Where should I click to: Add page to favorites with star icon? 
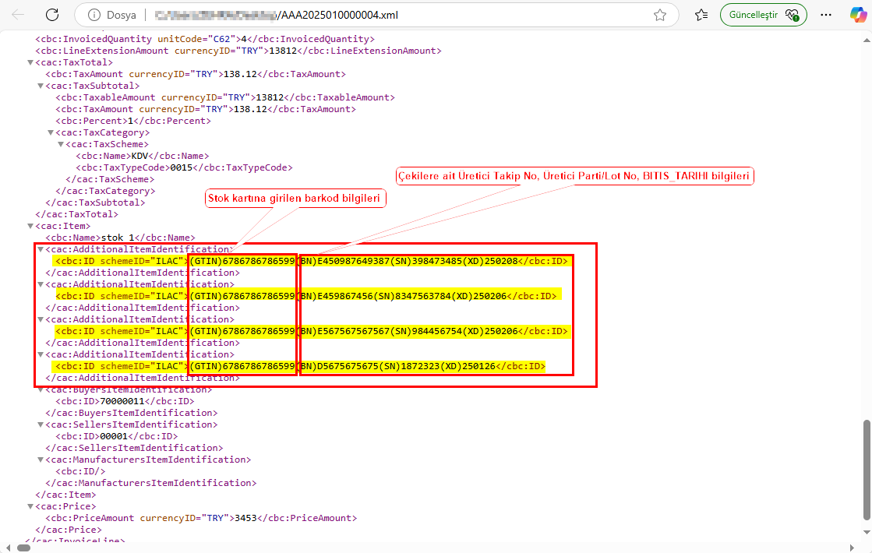coord(660,15)
